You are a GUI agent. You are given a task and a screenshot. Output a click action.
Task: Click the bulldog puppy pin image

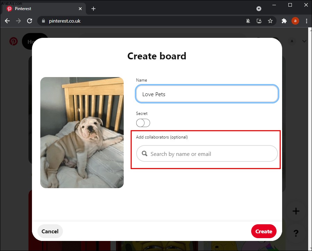click(x=82, y=133)
